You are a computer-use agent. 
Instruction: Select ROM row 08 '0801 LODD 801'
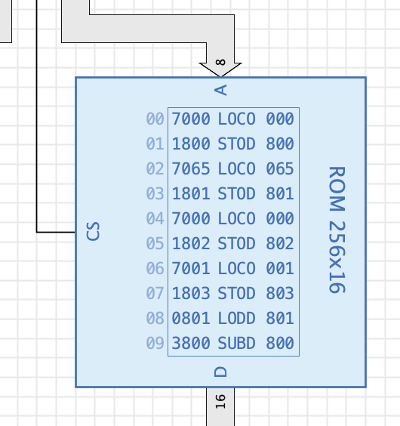(233, 318)
